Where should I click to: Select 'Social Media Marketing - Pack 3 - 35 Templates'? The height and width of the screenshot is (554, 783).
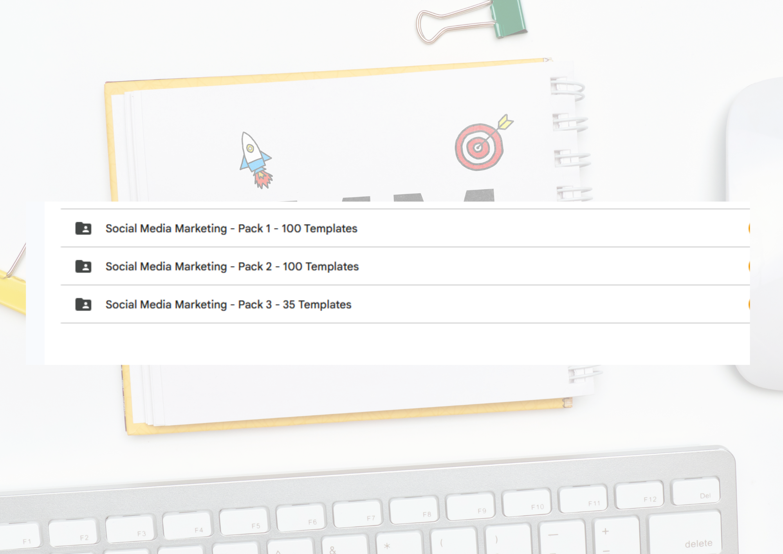(229, 304)
